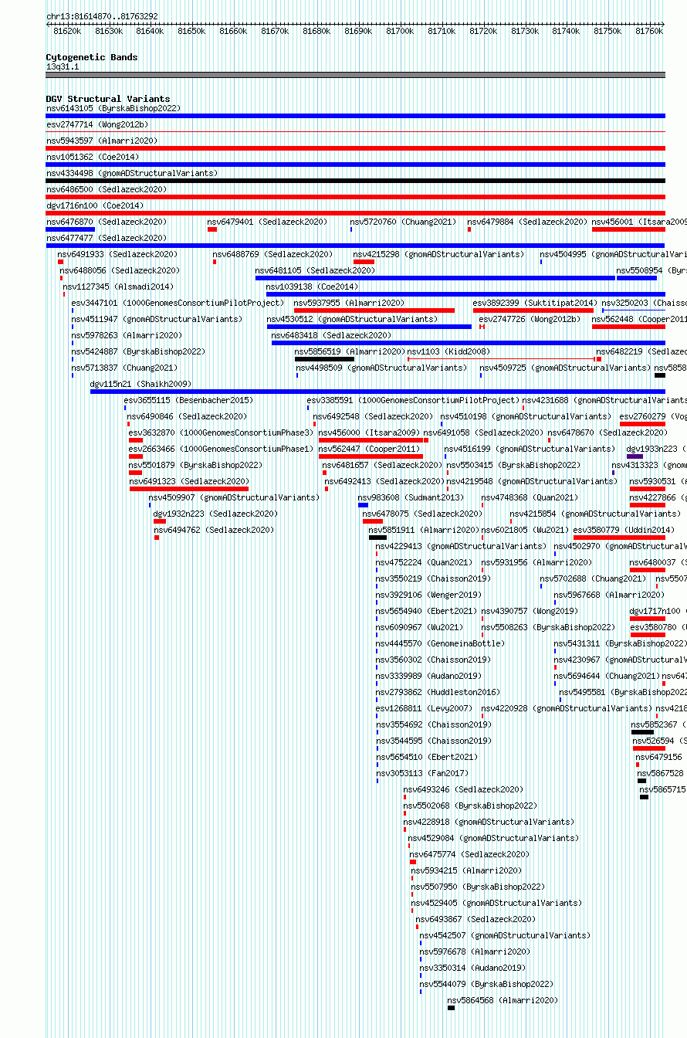The height and width of the screenshot is (1038, 687).
Task: Click the nsv1051362 (Coe2014) label
Action: pyautogui.click(x=93, y=157)
